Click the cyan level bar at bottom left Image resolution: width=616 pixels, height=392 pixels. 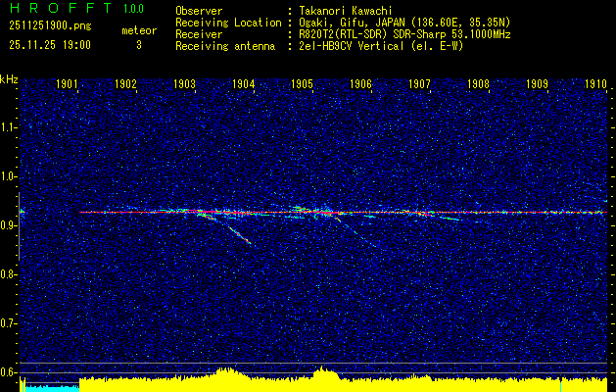(52, 388)
